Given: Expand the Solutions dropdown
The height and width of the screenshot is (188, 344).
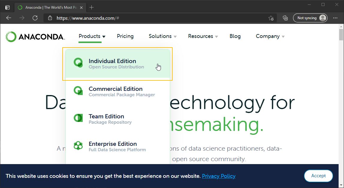Looking at the screenshot, I should pos(162,36).
